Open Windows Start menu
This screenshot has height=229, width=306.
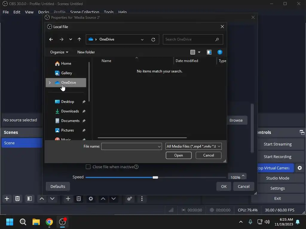10,222
